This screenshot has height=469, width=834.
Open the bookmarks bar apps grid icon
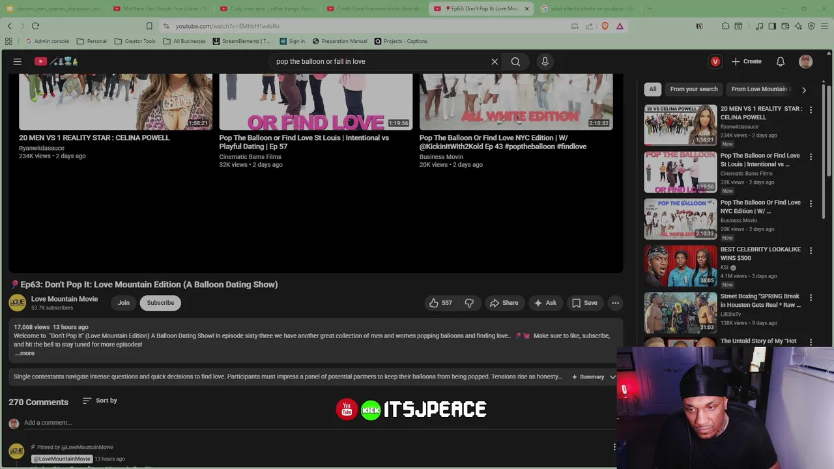point(8,41)
